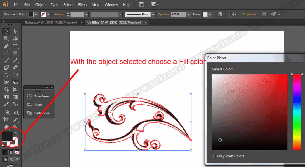This screenshot has height=167, width=305.
Task: Select the Gradient tool
Action: [x=15, y=97]
